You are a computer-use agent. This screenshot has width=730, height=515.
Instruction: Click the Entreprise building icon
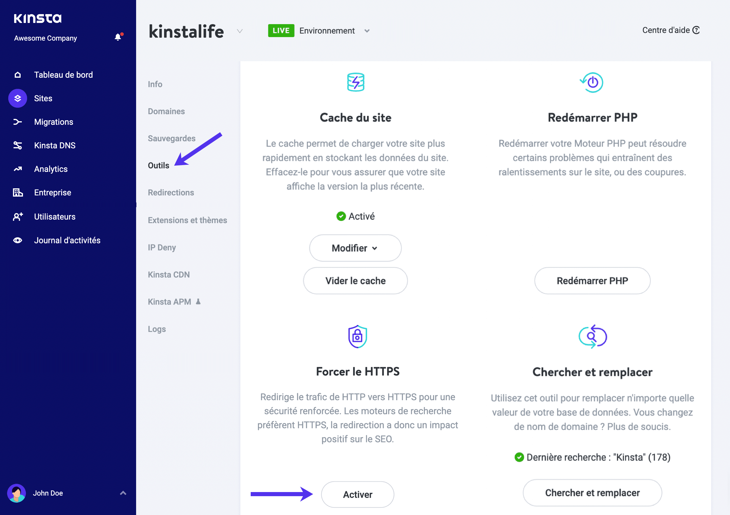(18, 192)
